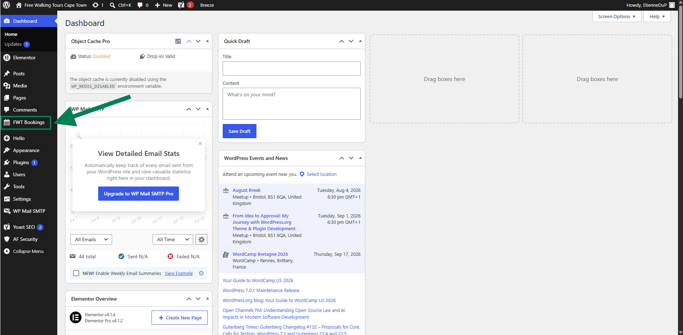Open the Settings sidebar menu
Screen dimensions: 683x335
[28, 199]
